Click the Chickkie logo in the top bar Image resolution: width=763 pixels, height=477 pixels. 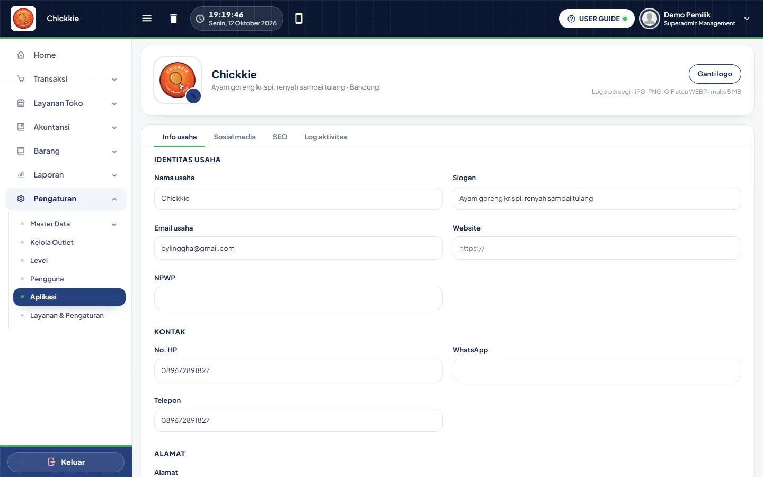coord(23,19)
